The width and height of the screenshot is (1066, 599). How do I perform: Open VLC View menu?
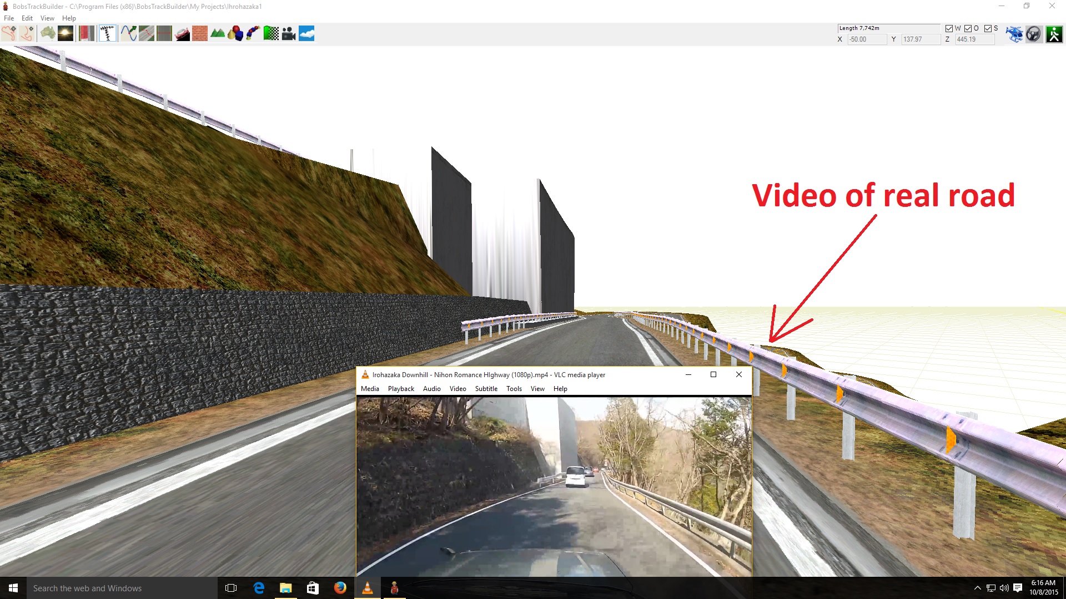click(x=537, y=389)
